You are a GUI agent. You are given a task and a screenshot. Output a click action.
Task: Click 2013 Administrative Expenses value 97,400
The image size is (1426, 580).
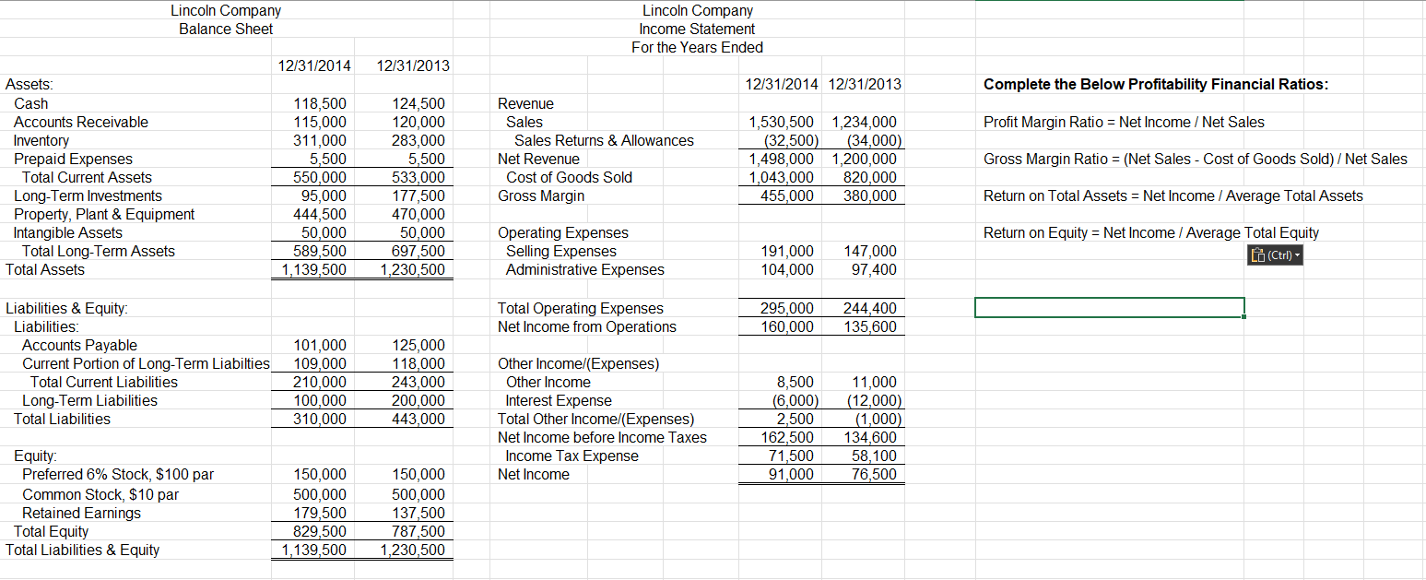tap(875, 269)
